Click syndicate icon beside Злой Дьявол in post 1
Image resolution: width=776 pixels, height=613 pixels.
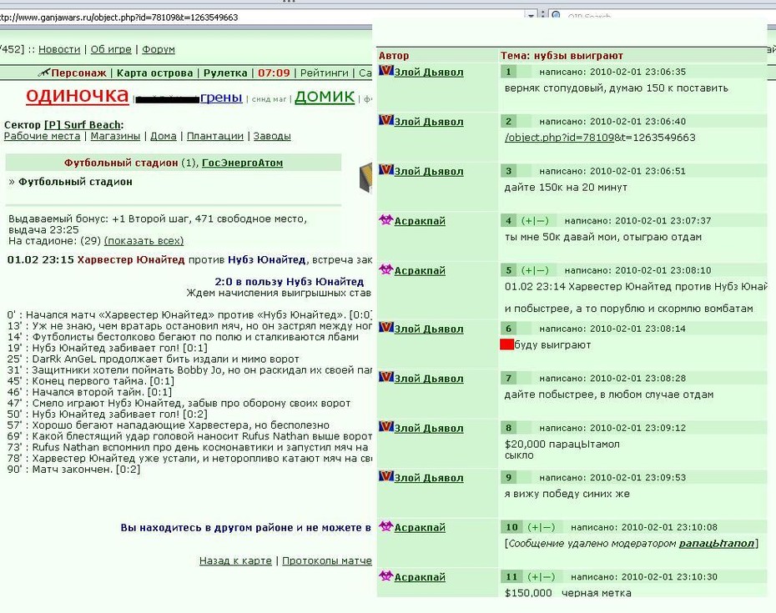[386, 71]
